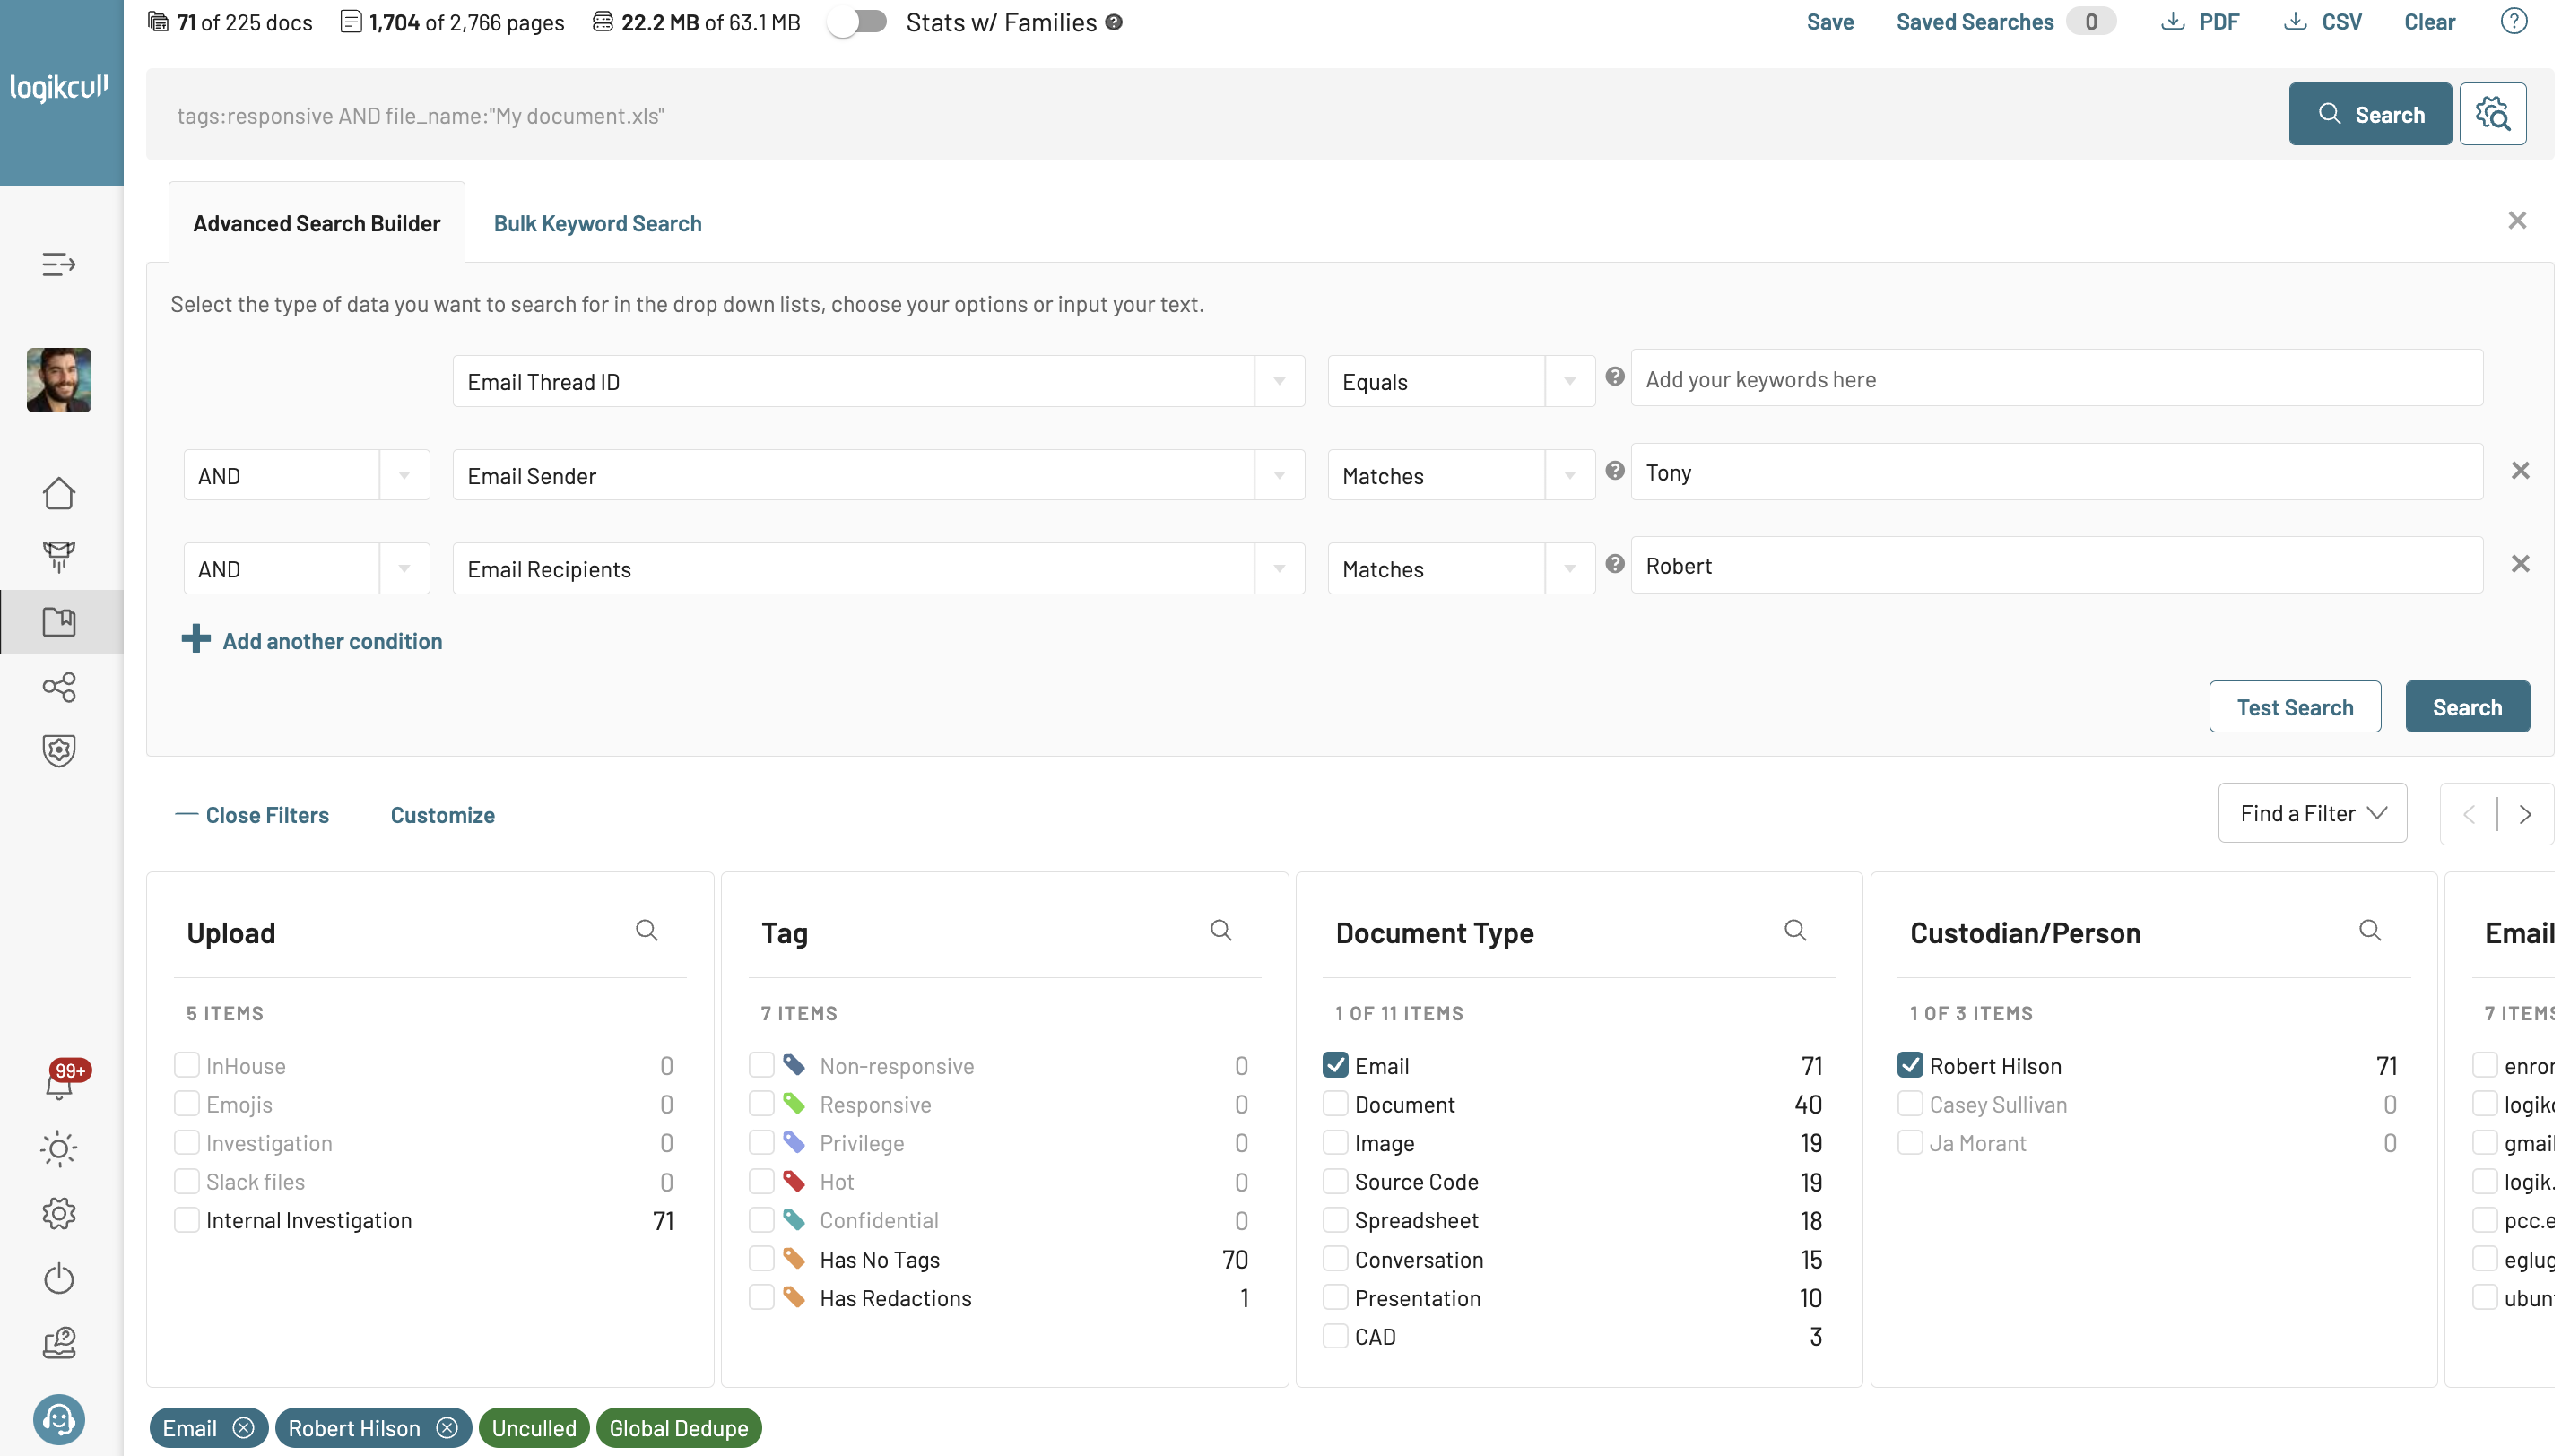
Task: Toggle Stats w/ Families switch
Action: pyautogui.click(x=858, y=22)
